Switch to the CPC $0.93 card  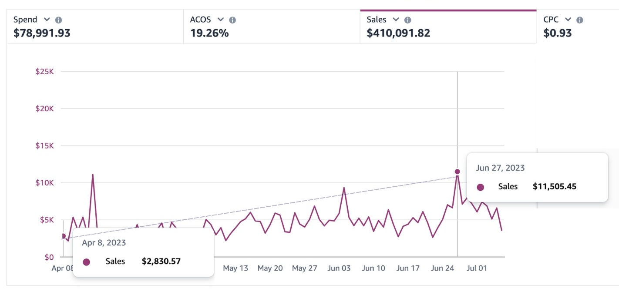coord(578,27)
